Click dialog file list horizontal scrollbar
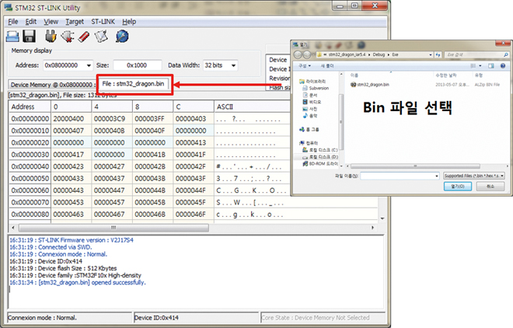 [x=415, y=166]
